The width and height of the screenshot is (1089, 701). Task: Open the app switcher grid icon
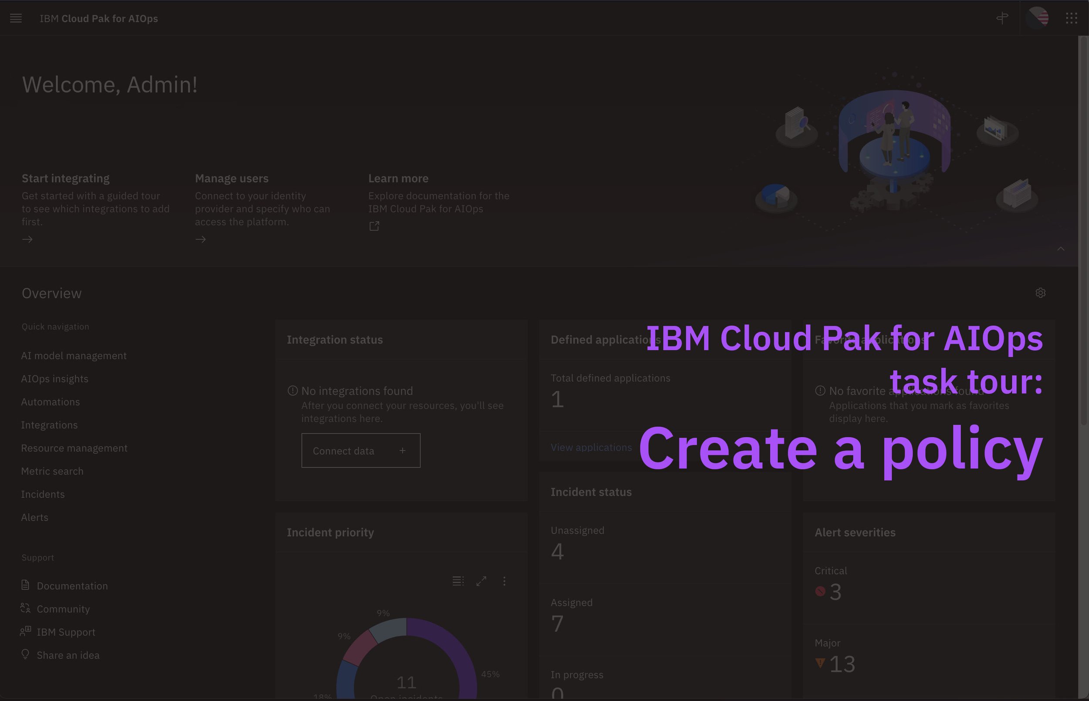tap(1071, 18)
